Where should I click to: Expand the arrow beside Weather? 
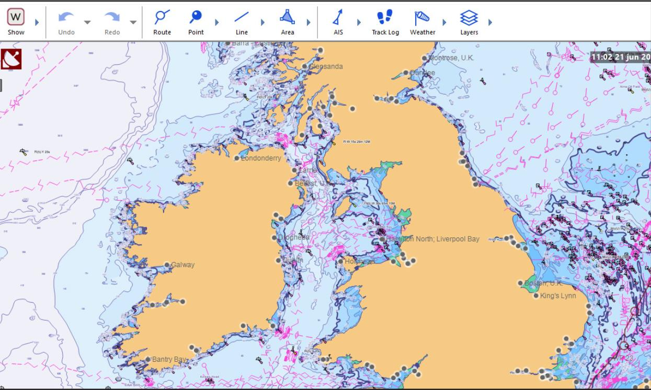point(444,22)
